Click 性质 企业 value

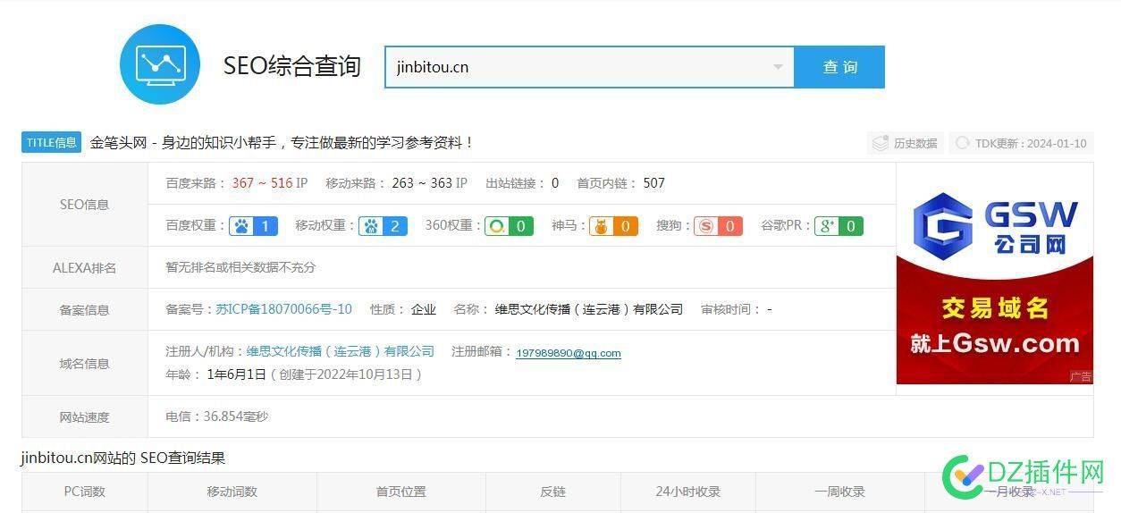[x=424, y=309]
